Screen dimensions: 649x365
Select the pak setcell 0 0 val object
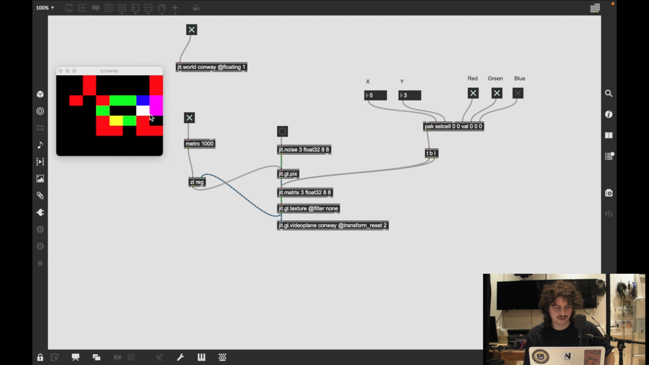click(x=454, y=126)
